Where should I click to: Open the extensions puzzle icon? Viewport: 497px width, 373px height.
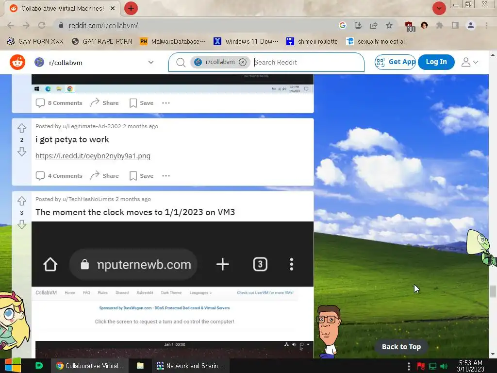[x=440, y=25]
